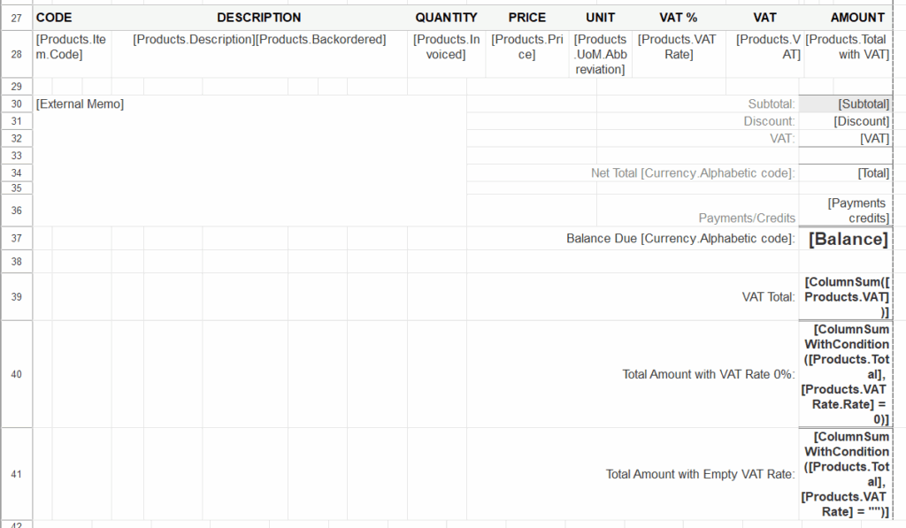Click the AMOUNT column heading cell
Image resolution: width=906 pixels, height=528 pixels.
tap(848, 18)
